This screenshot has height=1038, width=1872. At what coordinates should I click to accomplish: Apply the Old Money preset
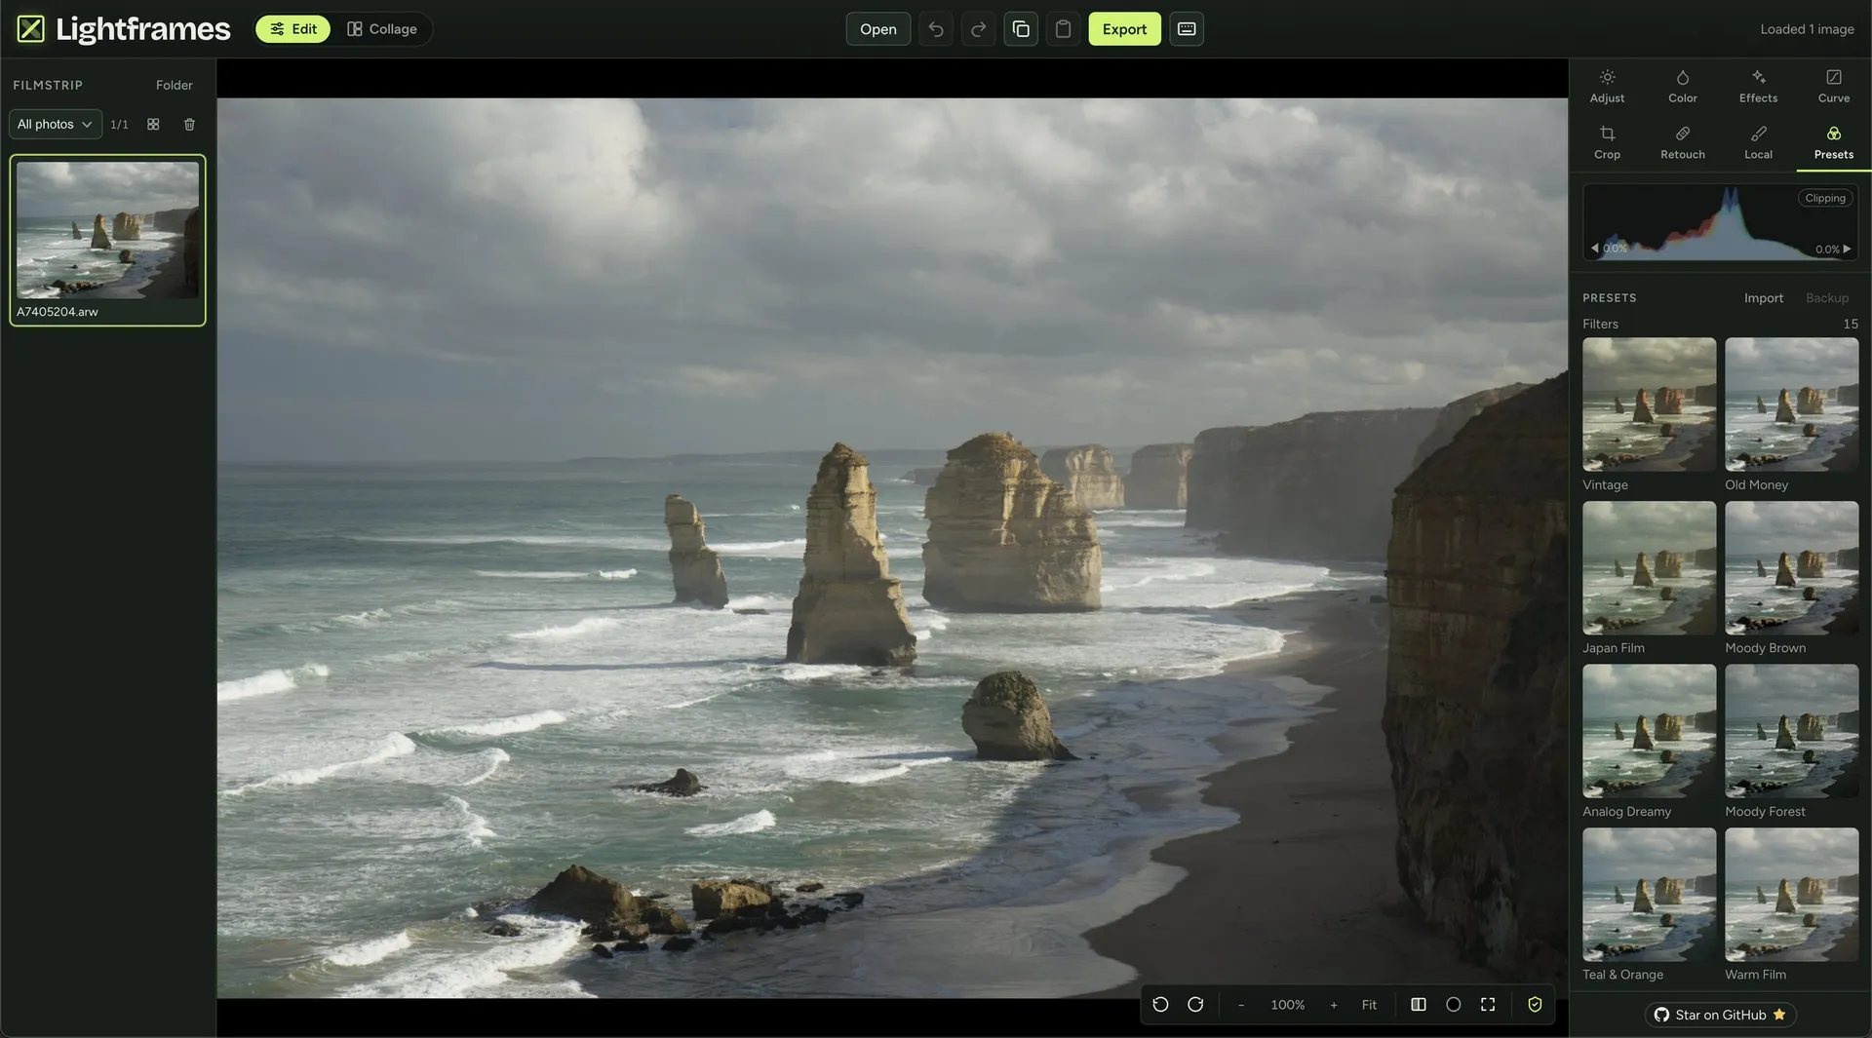pyautogui.click(x=1791, y=404)
